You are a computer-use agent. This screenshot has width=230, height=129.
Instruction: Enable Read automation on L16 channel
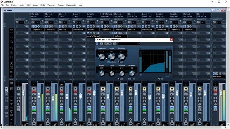(x=61, y=98)
